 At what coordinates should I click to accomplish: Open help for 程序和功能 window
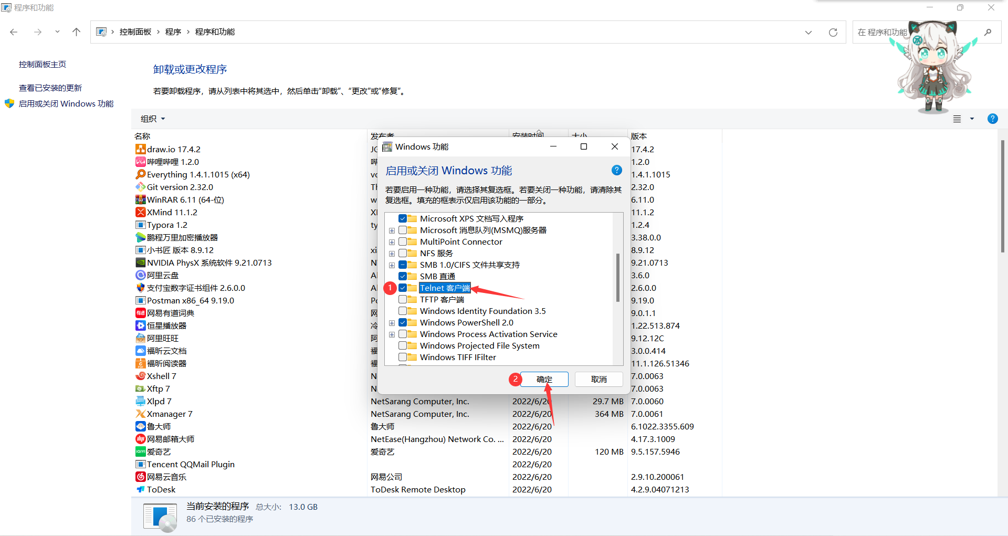[x=992, y=119]
